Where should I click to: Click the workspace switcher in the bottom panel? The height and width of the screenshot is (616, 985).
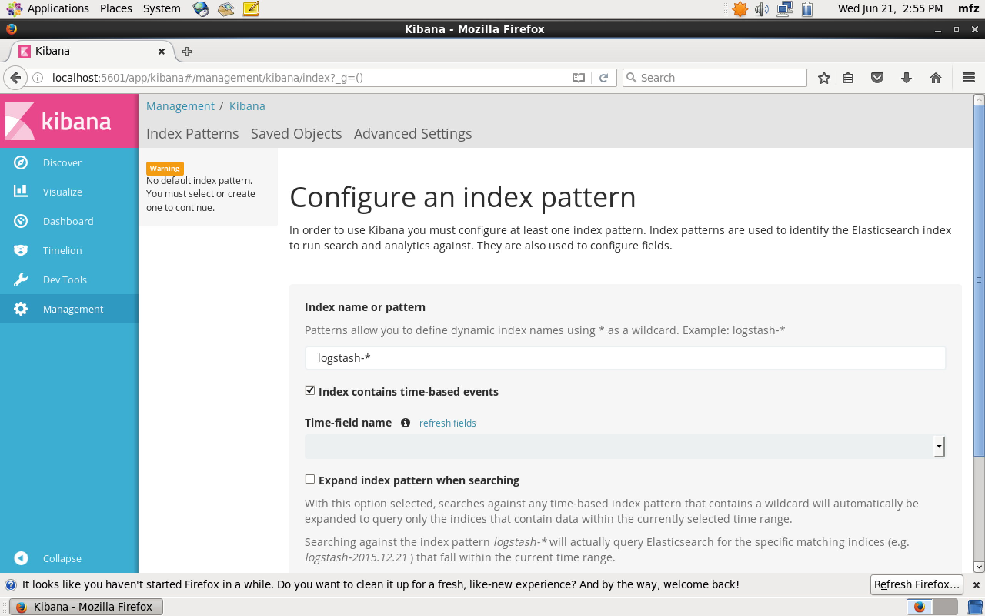[x=932, y=607]
